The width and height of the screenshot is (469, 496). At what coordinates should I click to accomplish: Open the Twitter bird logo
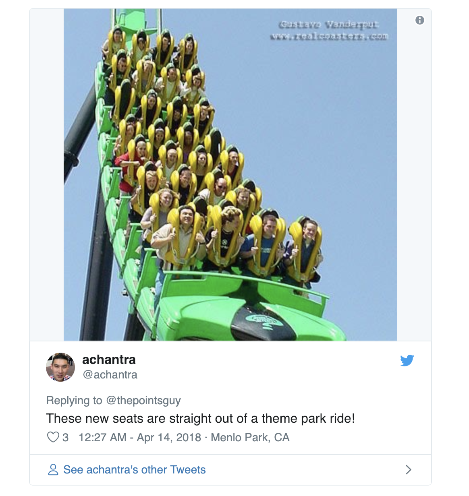407,360
